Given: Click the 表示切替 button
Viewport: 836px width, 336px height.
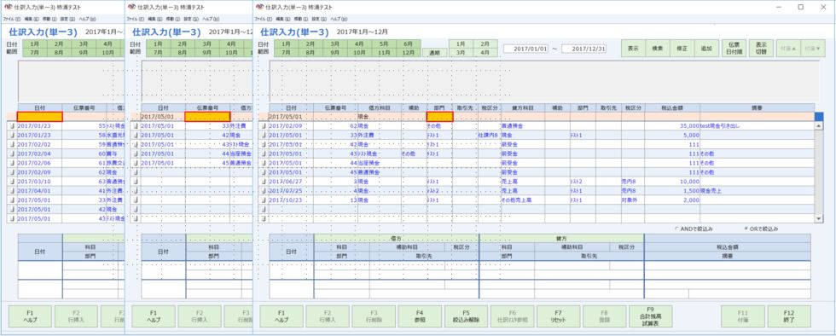Looking at the screenshot, I should click(x=761, y=49).
